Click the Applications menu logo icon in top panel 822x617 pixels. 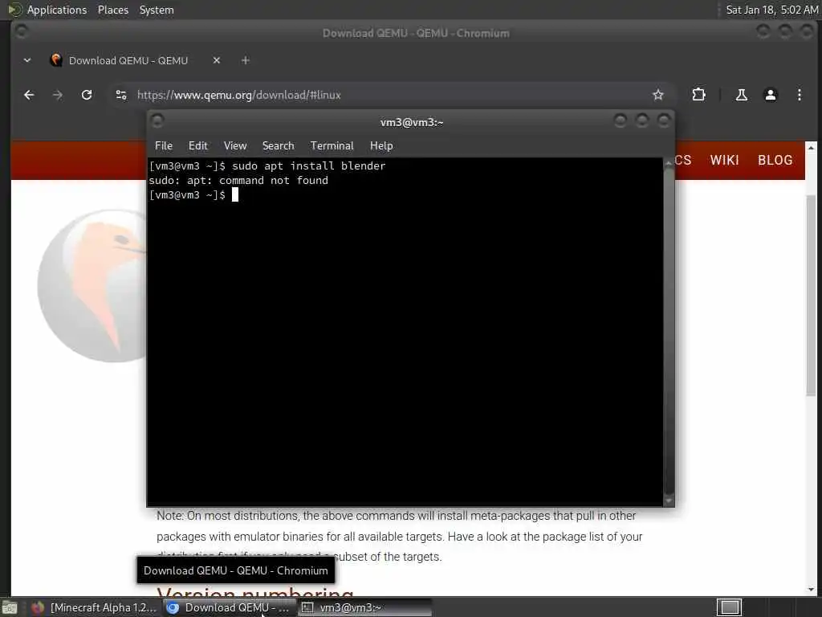point(14,10)
